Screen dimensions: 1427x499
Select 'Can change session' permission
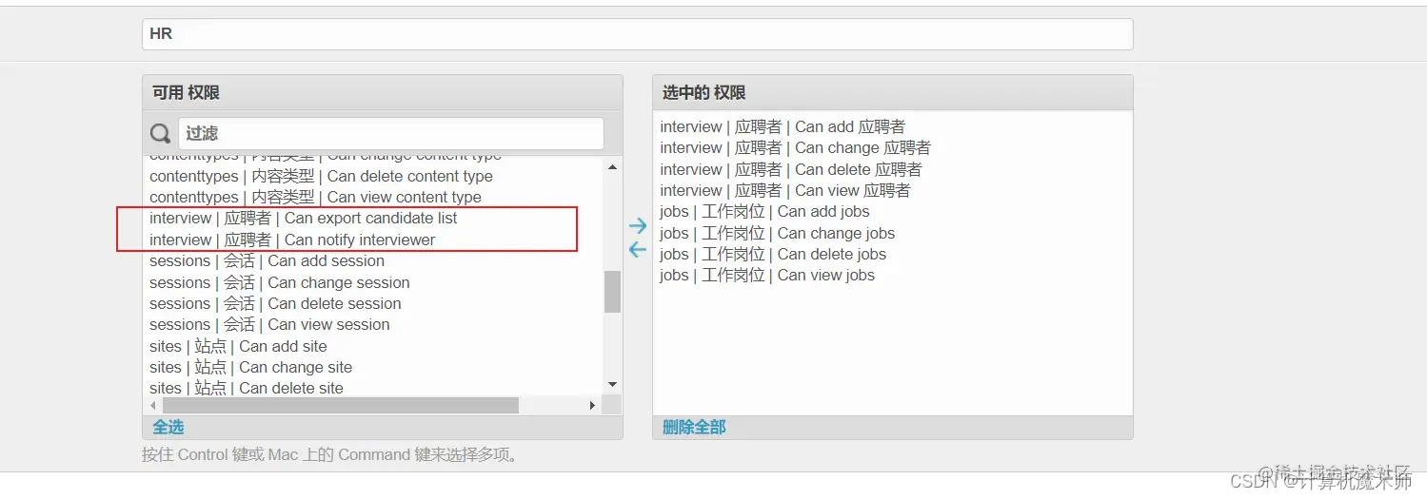click(279, 282)
